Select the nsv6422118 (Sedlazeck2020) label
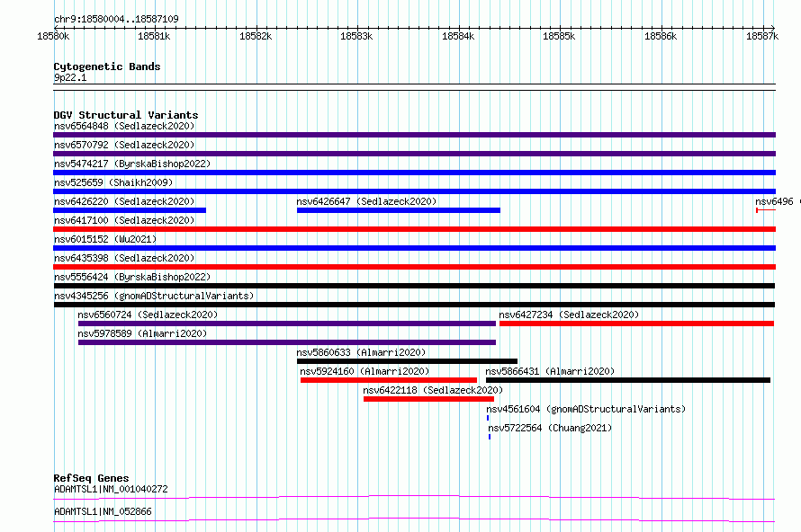The width and height of the screenshot is (801, 532). [433, 390]
